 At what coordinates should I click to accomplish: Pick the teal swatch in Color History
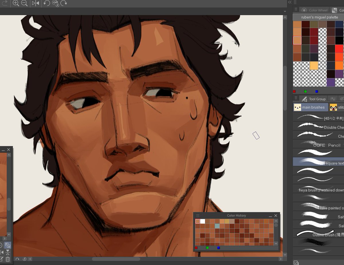pos(217,226)
